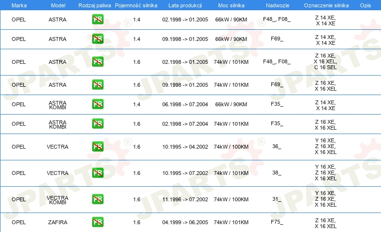Click the 74kW / 100KM cell in Vectra Kombi row
The image size is (381, 232).
tap(231, 199)
